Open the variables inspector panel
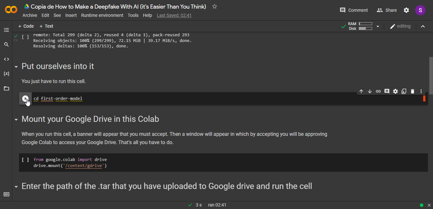 6,74
